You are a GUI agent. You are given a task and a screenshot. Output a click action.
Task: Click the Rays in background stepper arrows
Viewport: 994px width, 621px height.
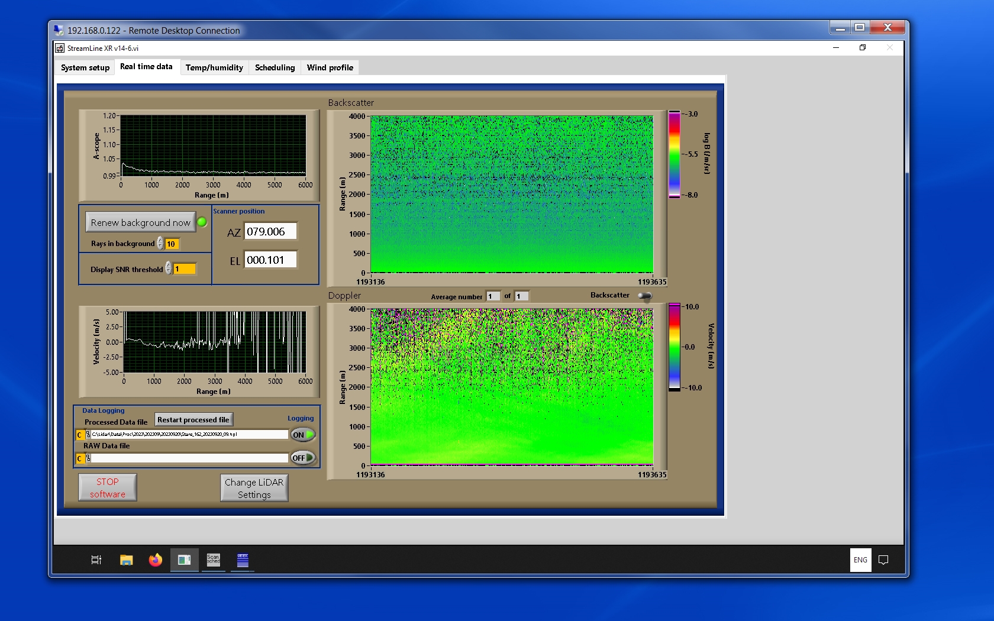pyautogui.click(x=160, y=244)
